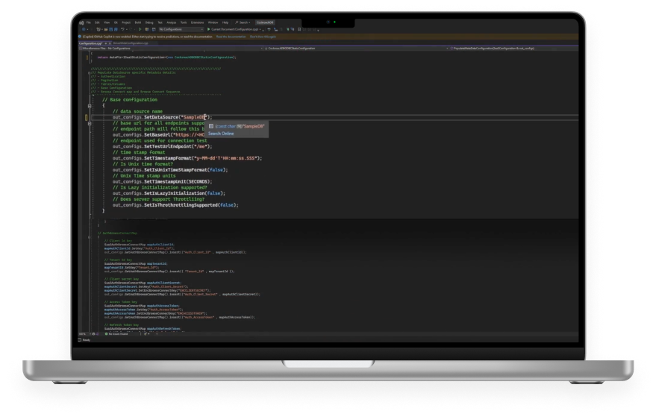Click 'Don't show this again' in banner
Viewport: 656px width, 417px height.
[x=263, y=36]
